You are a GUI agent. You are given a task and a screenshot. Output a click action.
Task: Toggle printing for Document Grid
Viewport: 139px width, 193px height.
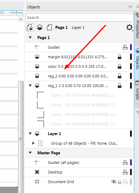[125, 182]
